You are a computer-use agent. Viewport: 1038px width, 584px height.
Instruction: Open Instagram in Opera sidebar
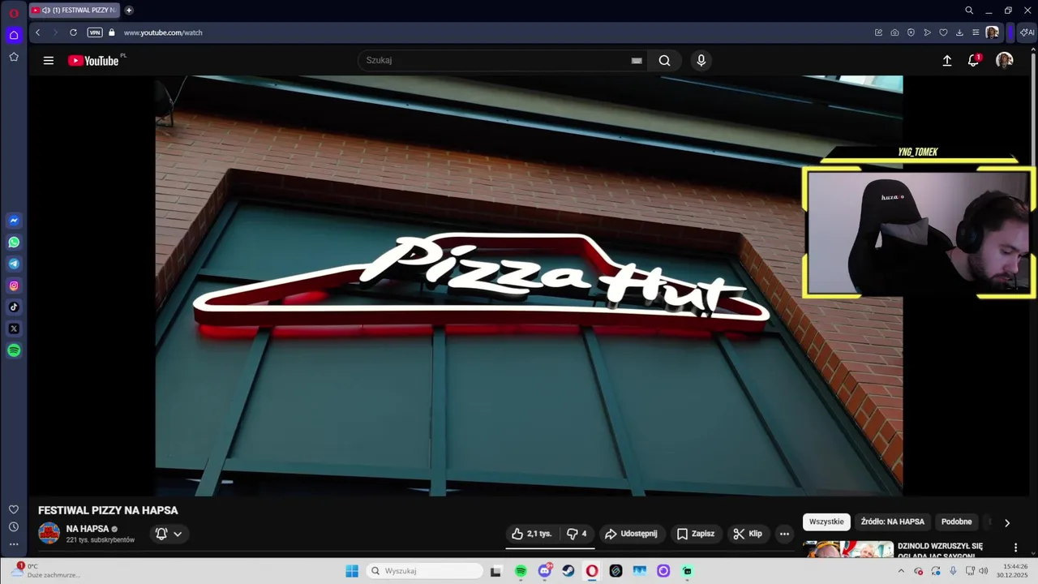point(14,286)
